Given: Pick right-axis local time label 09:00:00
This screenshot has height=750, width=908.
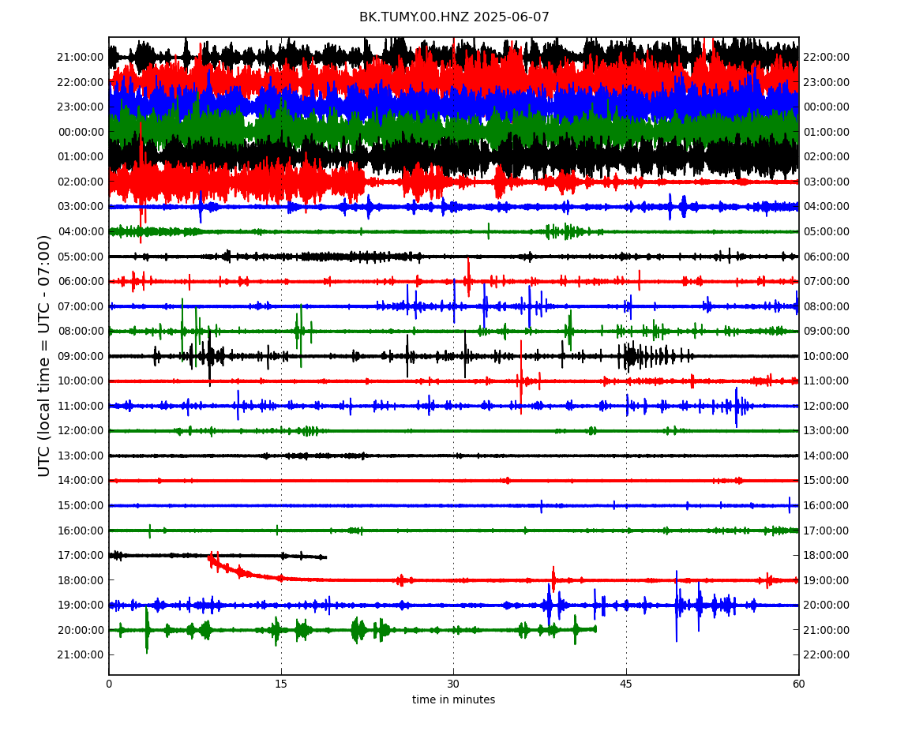Looking at the screenshot, I should [827, 332].
